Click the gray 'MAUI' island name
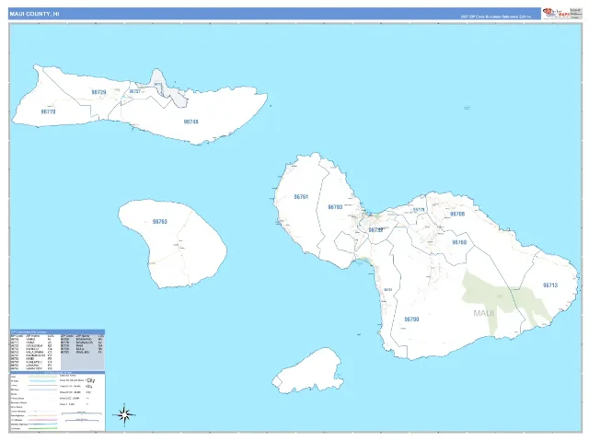The width and height of the screenshot is (589, 442). point(484,313)
